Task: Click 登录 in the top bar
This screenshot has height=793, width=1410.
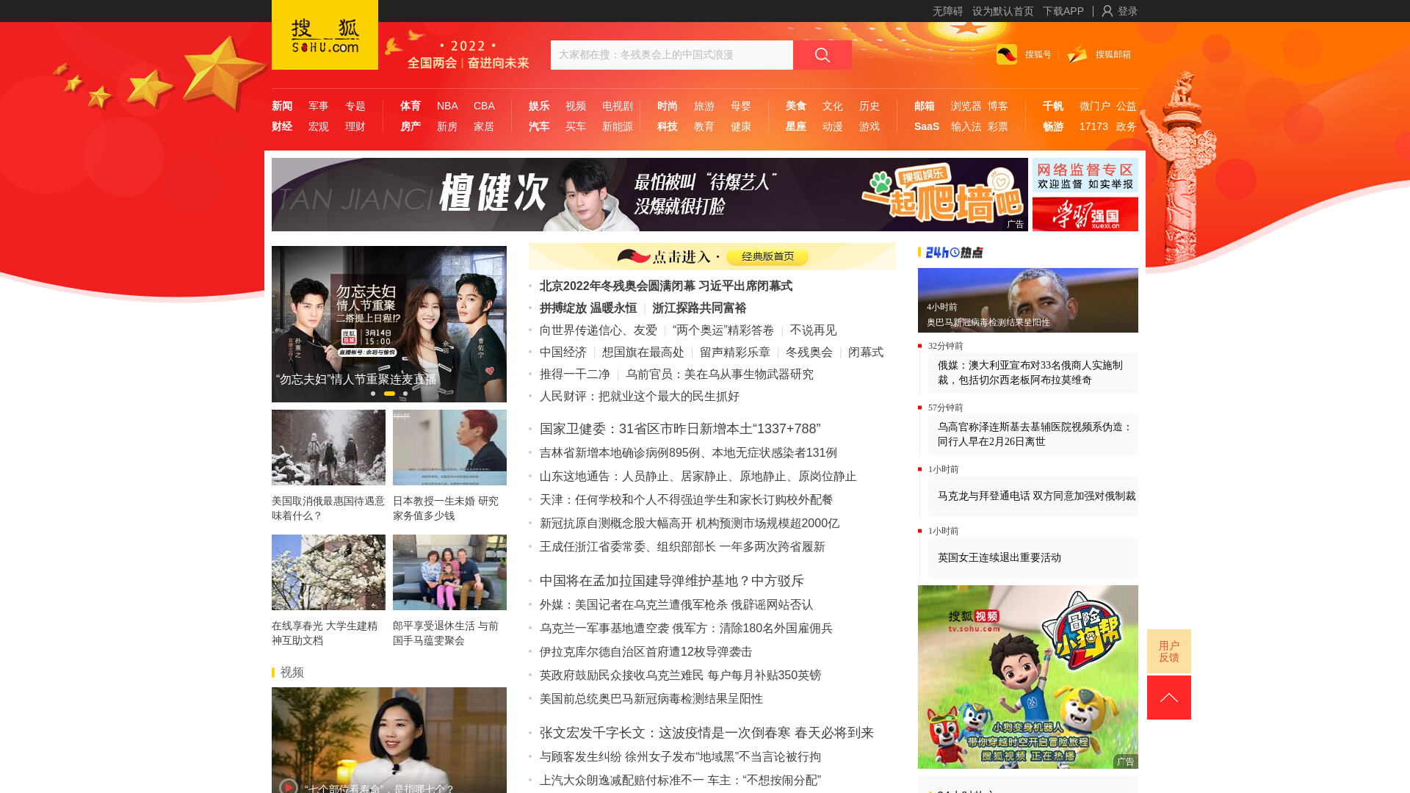Action: 1127,11
